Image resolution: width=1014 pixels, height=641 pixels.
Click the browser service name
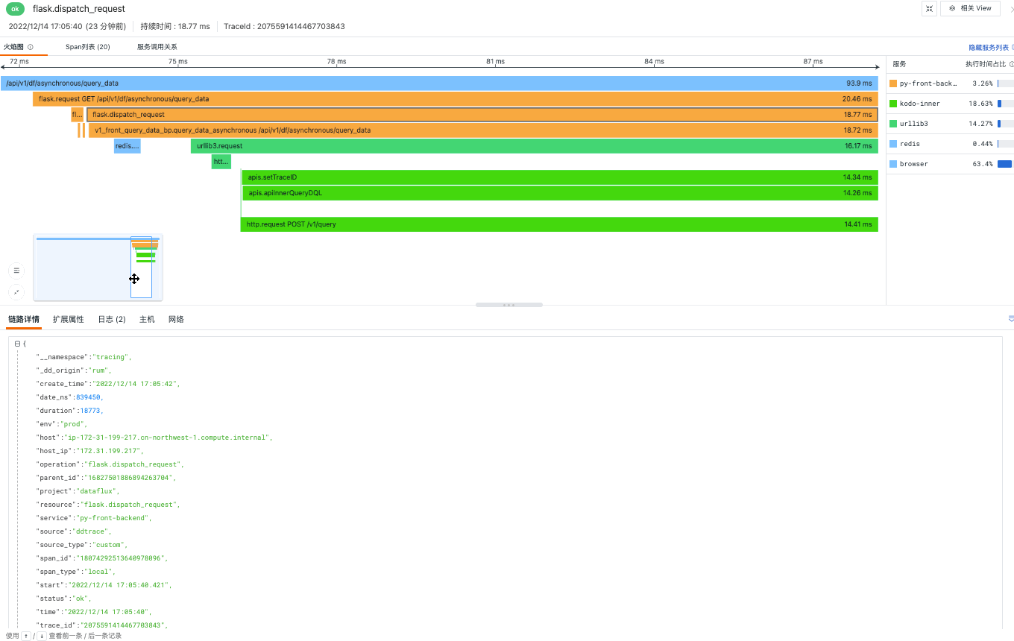click(913, 164)
